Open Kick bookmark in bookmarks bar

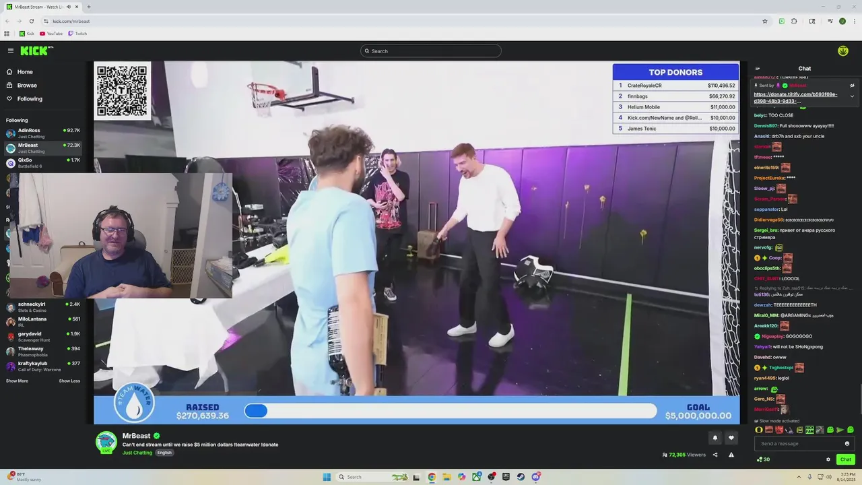27,34
